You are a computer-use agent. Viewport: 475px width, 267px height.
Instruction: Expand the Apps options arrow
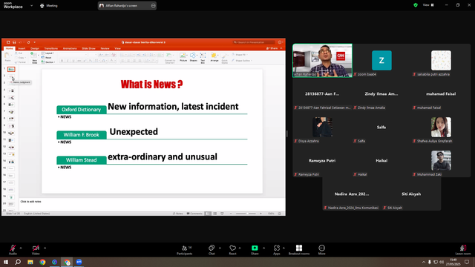284,248
